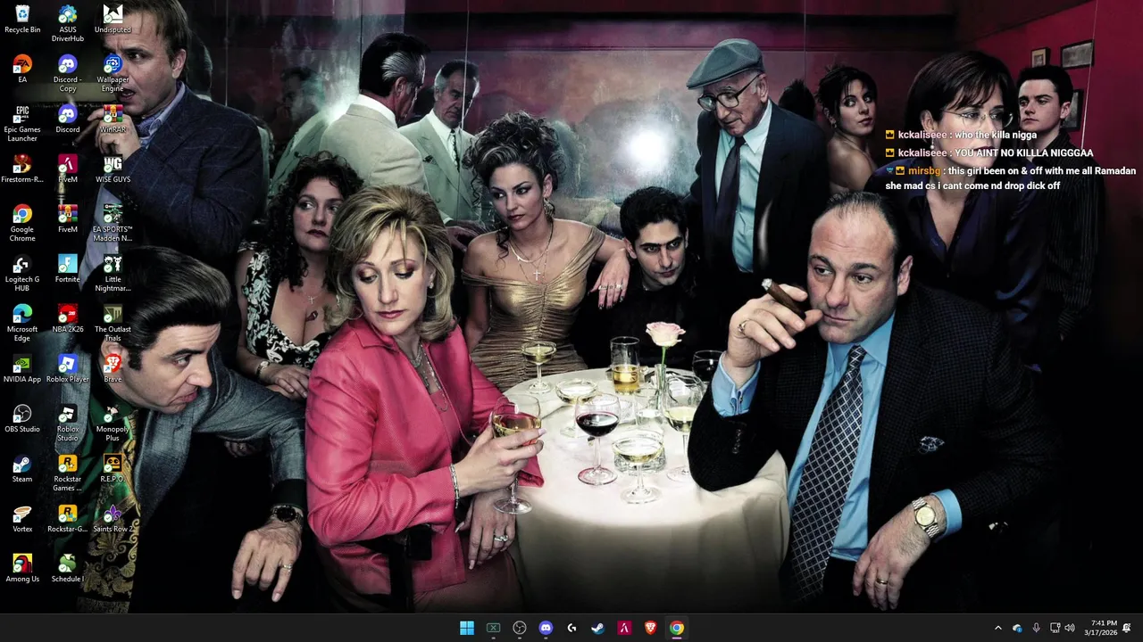
Task: Switch to Discord on the taskbar
Action: (546, 628)
